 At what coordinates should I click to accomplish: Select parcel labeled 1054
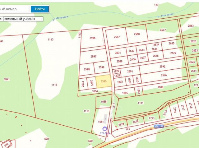point(95,91)
